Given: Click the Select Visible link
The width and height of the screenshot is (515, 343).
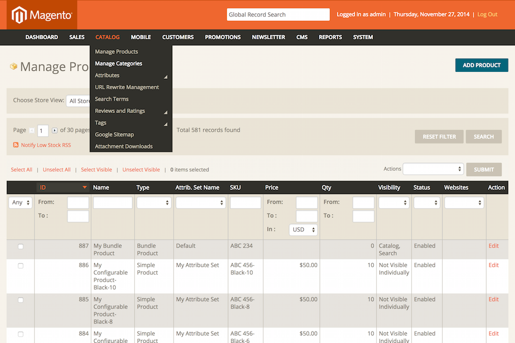Looking at the screenshot, I should click(x=96, y=170).
